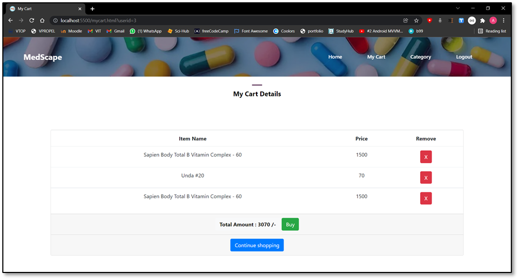
Task: Go back using the browser back arrow
Action: 11,20
